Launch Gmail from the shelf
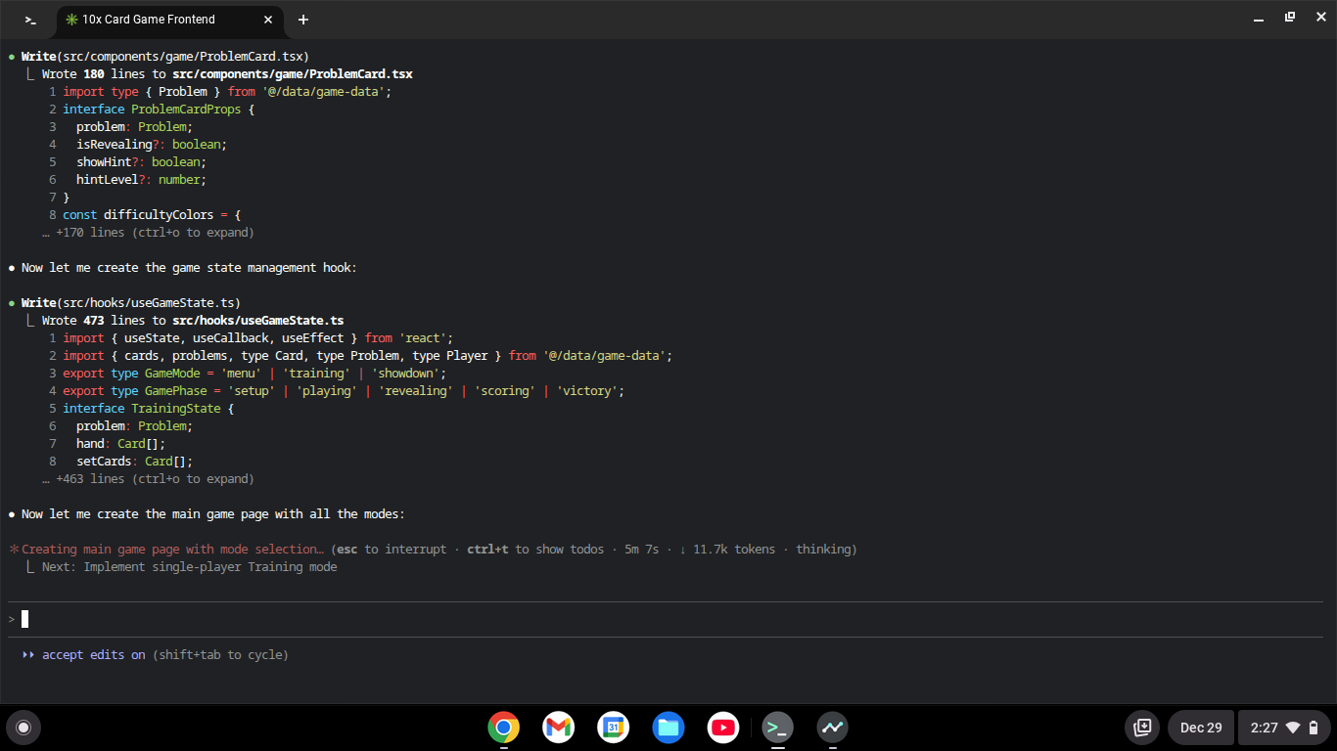The image size is (1337, 751). (x=559, y=728)
